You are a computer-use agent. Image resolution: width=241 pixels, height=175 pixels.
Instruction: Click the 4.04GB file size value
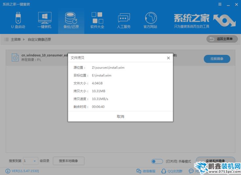point(97,83)
